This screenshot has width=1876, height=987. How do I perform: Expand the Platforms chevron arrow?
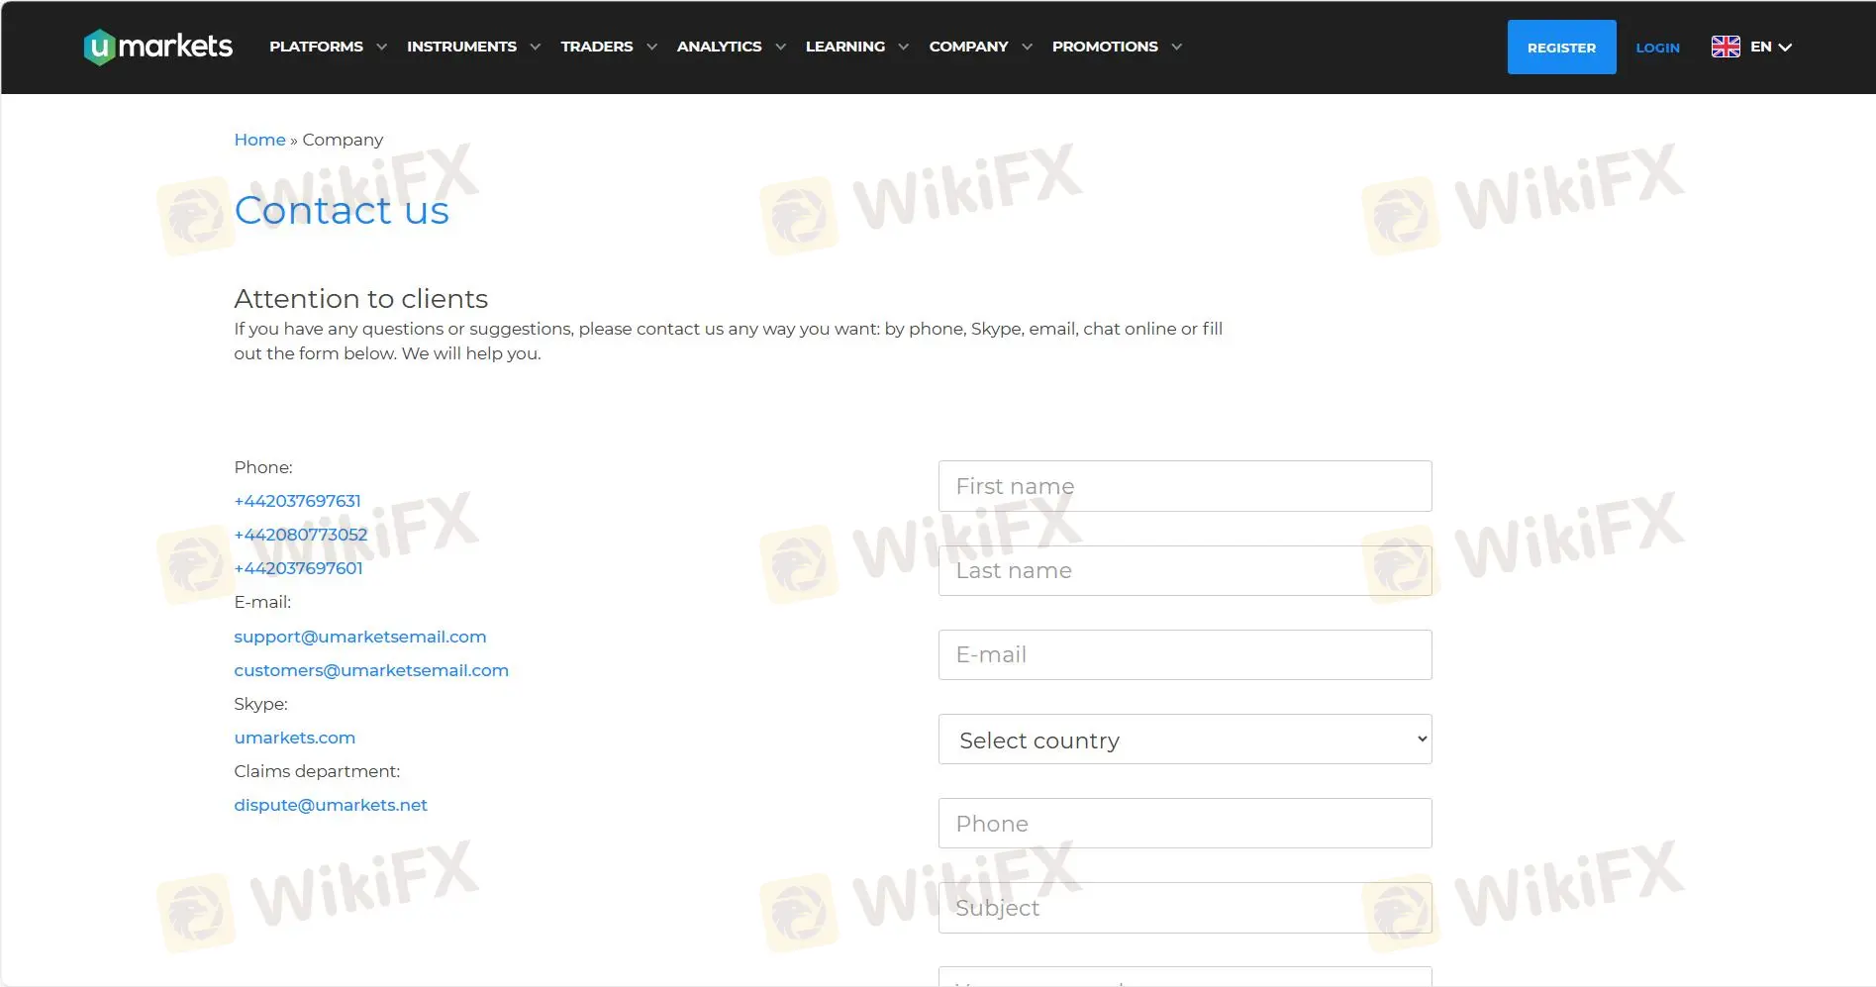381,47
